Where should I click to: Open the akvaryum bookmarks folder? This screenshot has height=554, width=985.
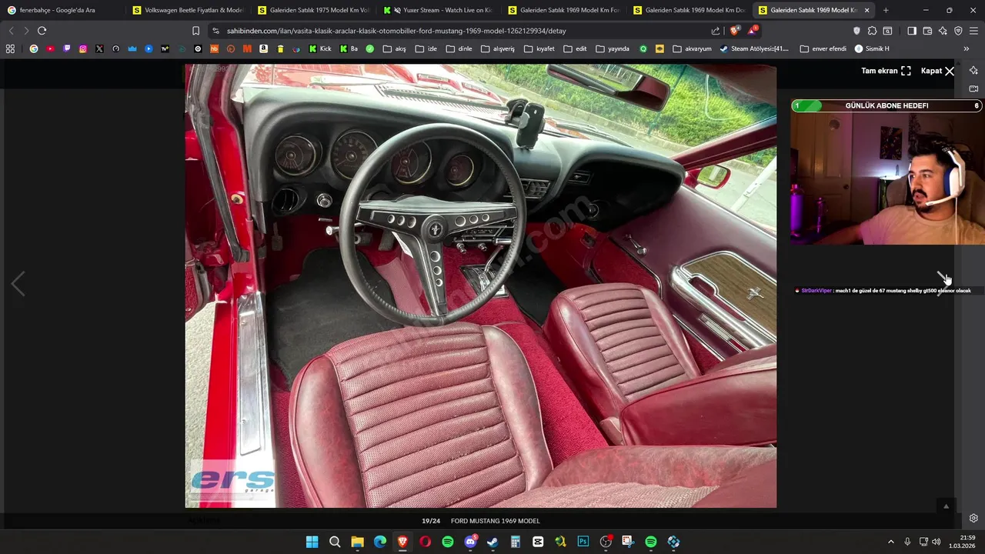692,48
